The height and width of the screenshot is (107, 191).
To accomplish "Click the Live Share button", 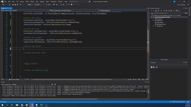I will tap(181, 5).
